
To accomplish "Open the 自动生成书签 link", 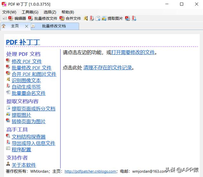I will (x=26, y=87).
